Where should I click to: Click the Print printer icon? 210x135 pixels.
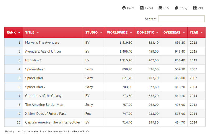click(124, 8)
